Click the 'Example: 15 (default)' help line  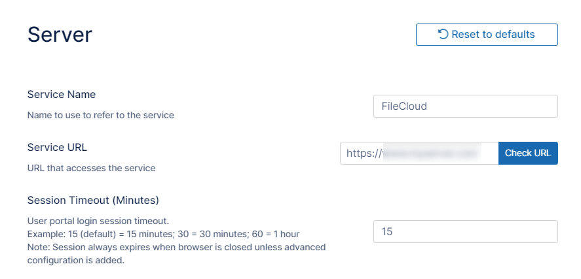pos(164,233)
